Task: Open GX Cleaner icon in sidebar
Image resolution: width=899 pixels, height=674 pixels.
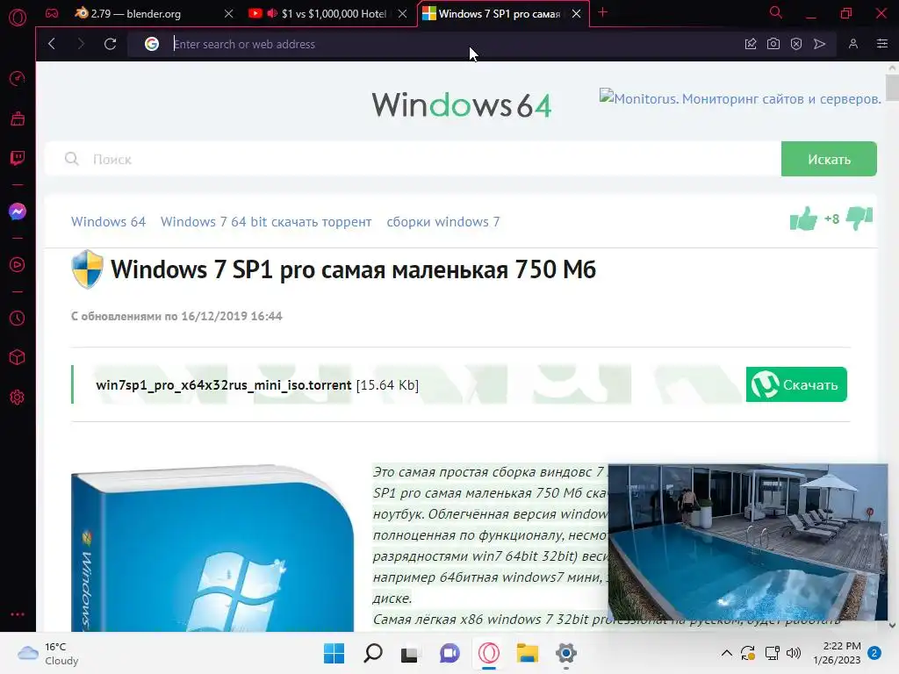Action: pyautogui.click(x=18, y=118)
